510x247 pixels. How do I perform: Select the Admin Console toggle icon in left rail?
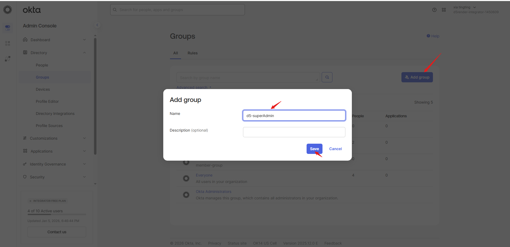click(x=8, y=27)
